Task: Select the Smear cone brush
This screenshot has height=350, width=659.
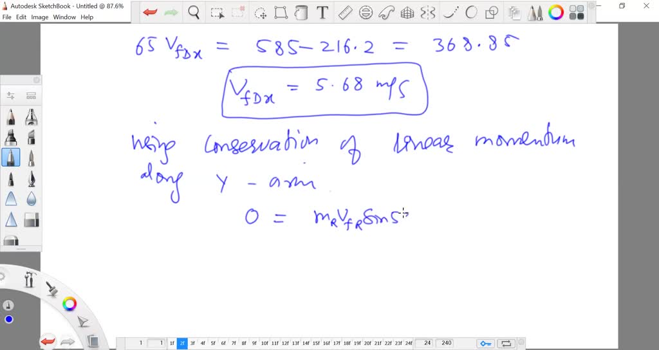Action: coord(11,199)
